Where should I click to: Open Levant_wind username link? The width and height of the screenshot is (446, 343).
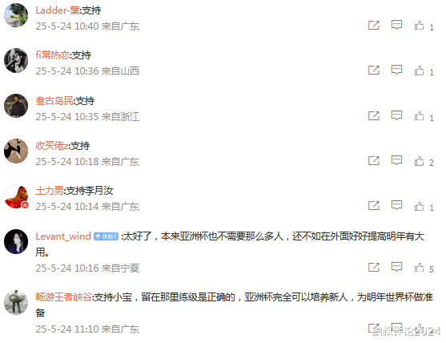63,236
